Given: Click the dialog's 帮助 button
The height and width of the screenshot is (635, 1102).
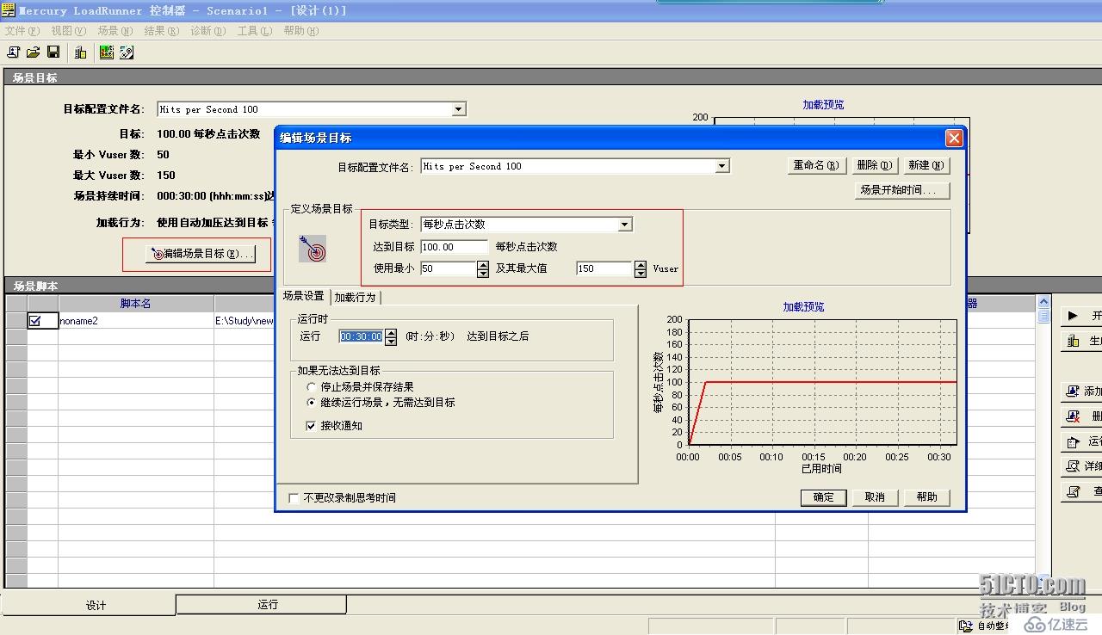Looking at the screenshot, I should (x=926, y=497).
